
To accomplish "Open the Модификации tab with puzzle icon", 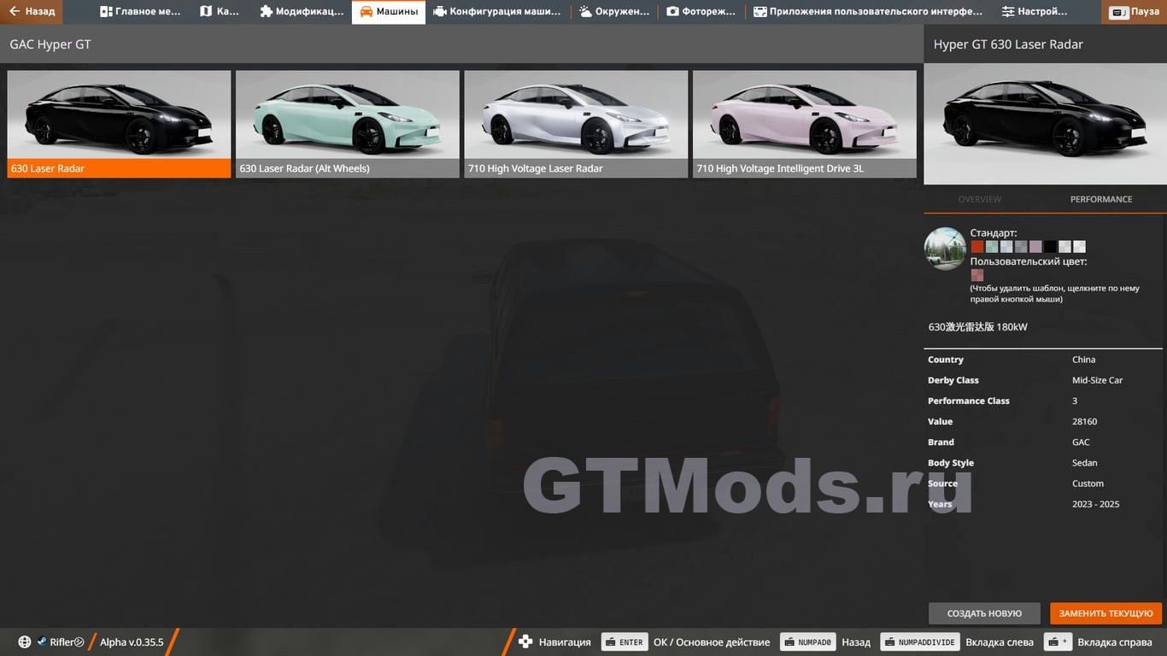I will (x=302, y=12).
